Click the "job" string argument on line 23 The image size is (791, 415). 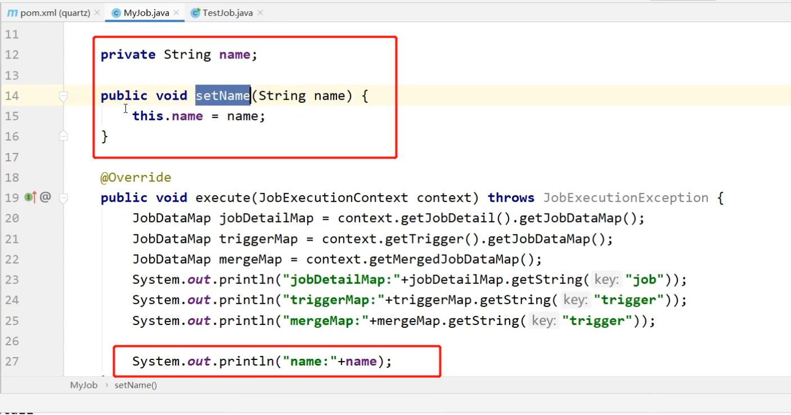click(x=645, y=279)
